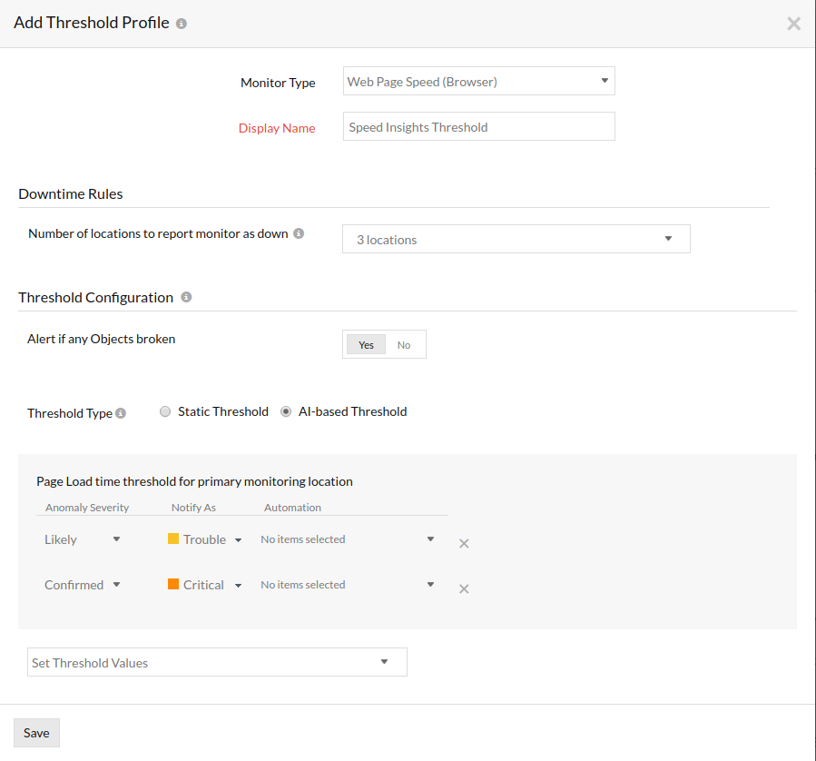This screenshot has width=816, height=761.
Task: Change the Confirmed anomaly severity dropdown
Action: pos(83,585)
